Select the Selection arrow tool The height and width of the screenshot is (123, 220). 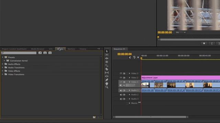[107, 51]
